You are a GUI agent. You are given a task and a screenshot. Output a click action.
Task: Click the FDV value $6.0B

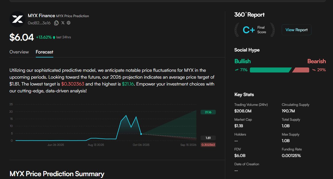click(x=240, y=156)
